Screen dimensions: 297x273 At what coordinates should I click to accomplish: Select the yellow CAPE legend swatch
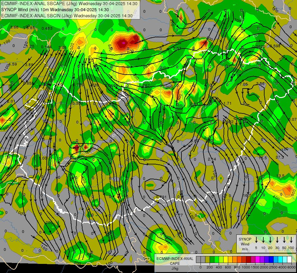click(x=226, y=260)
